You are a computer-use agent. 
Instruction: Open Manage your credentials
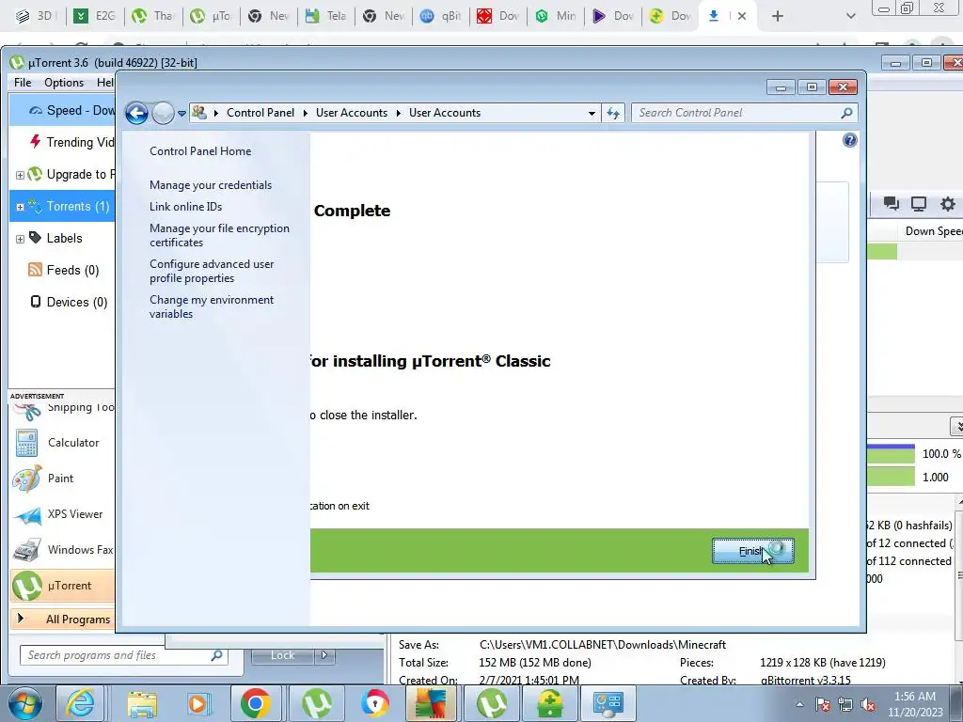[211, 185]
